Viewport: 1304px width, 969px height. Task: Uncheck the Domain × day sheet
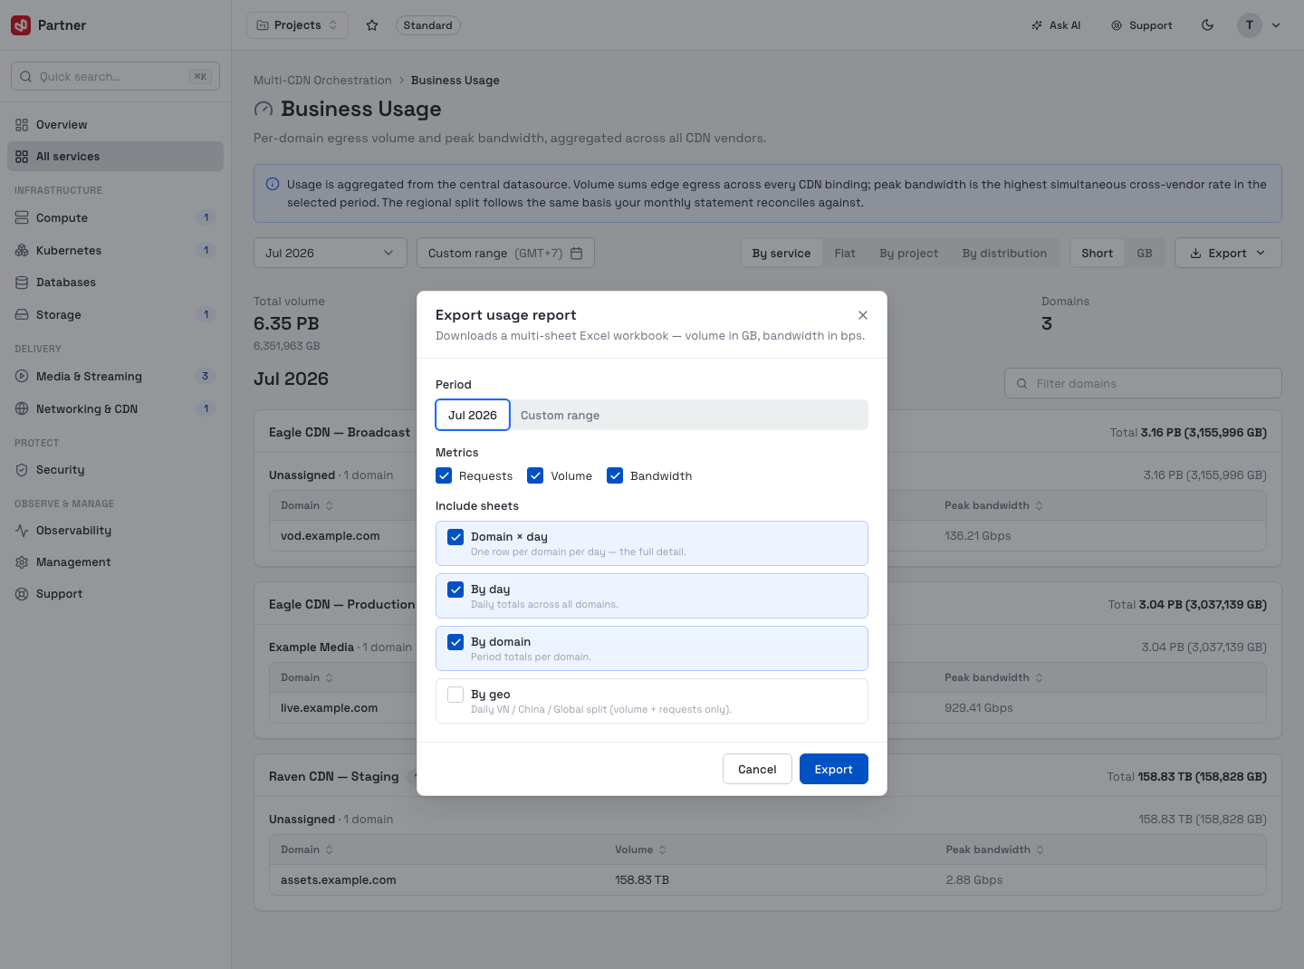click(455, 537)
